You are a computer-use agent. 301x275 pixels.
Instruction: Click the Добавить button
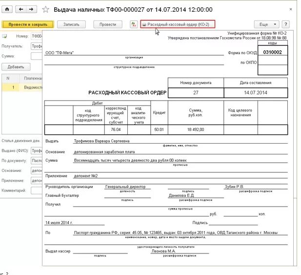click(16, 67)
